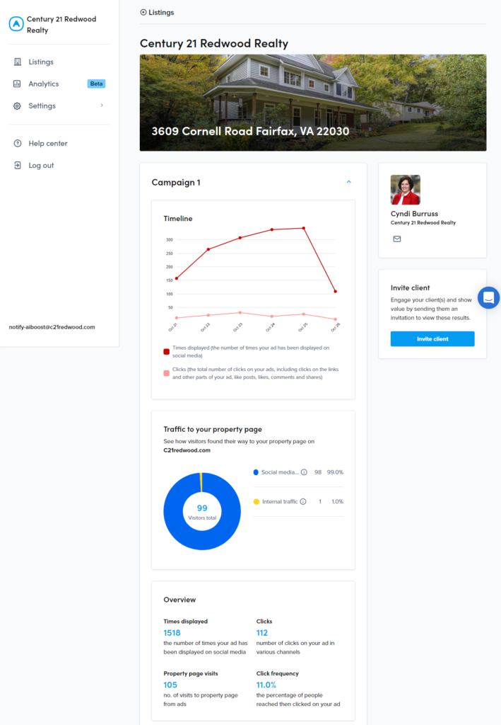Open Analytics in the sidebar
Screen dimensions: 501x725
point(43,84)
